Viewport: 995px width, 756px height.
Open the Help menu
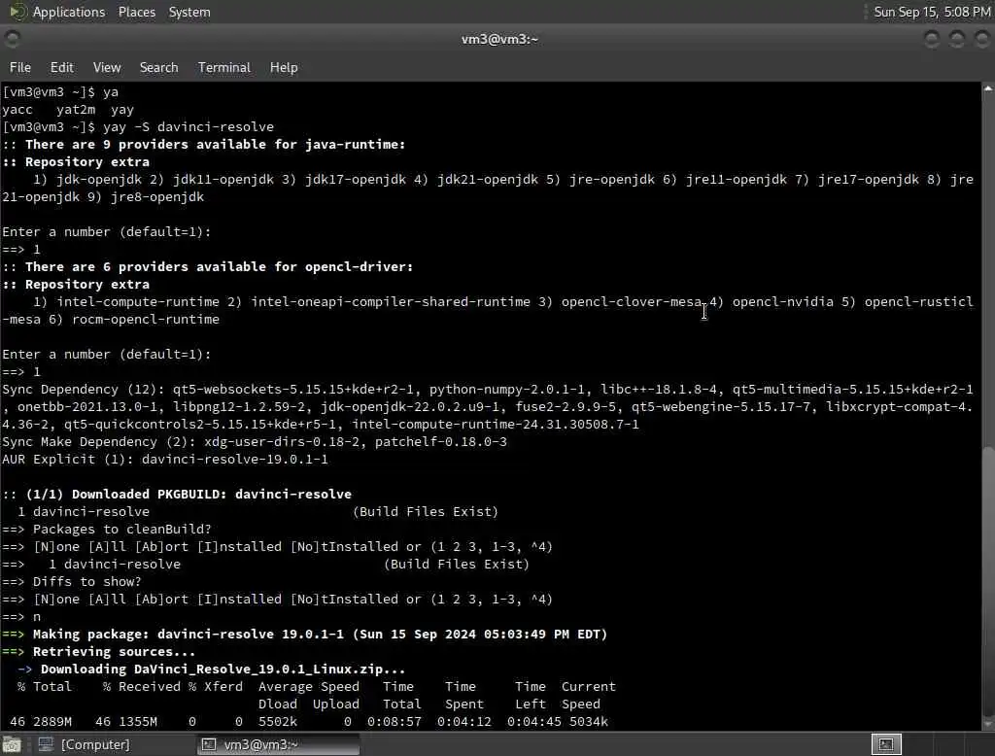[x=284, y=67]
